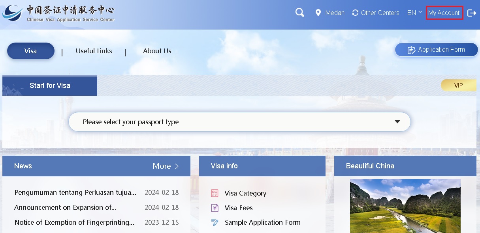
Task: Click the Visa Fees yen icon
Action: point(215,208)
